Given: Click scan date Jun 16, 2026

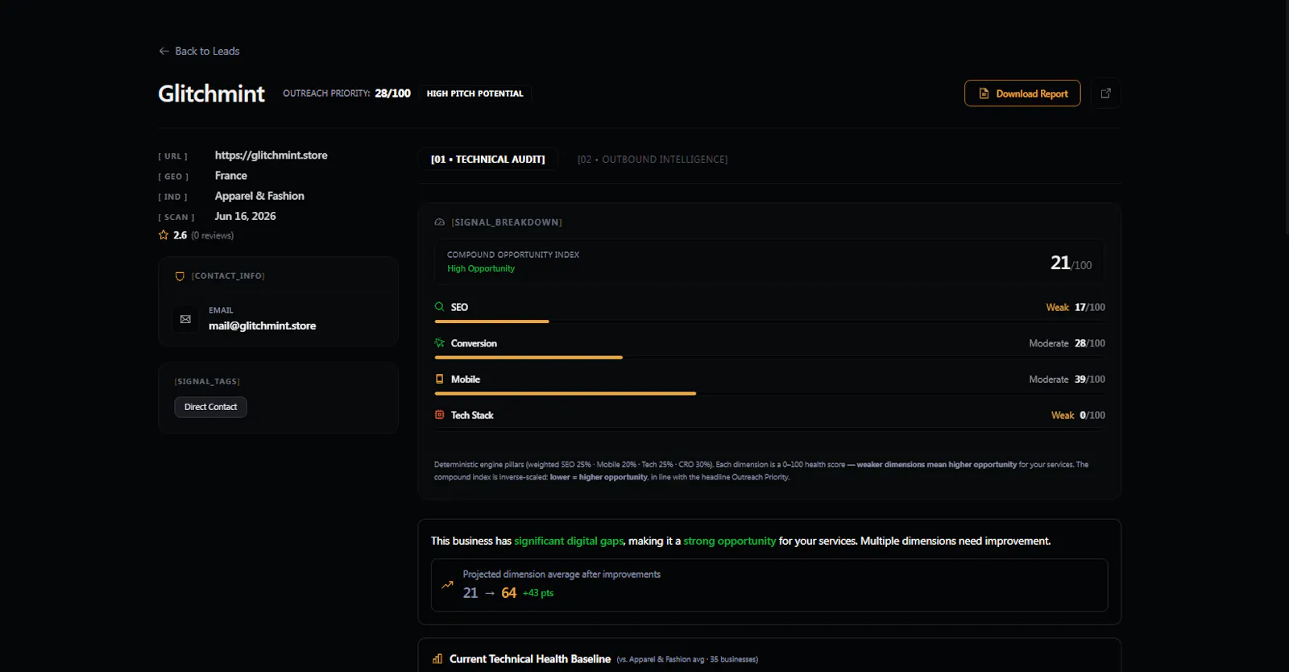Looking at the screenshot, I should pos(245,216).
